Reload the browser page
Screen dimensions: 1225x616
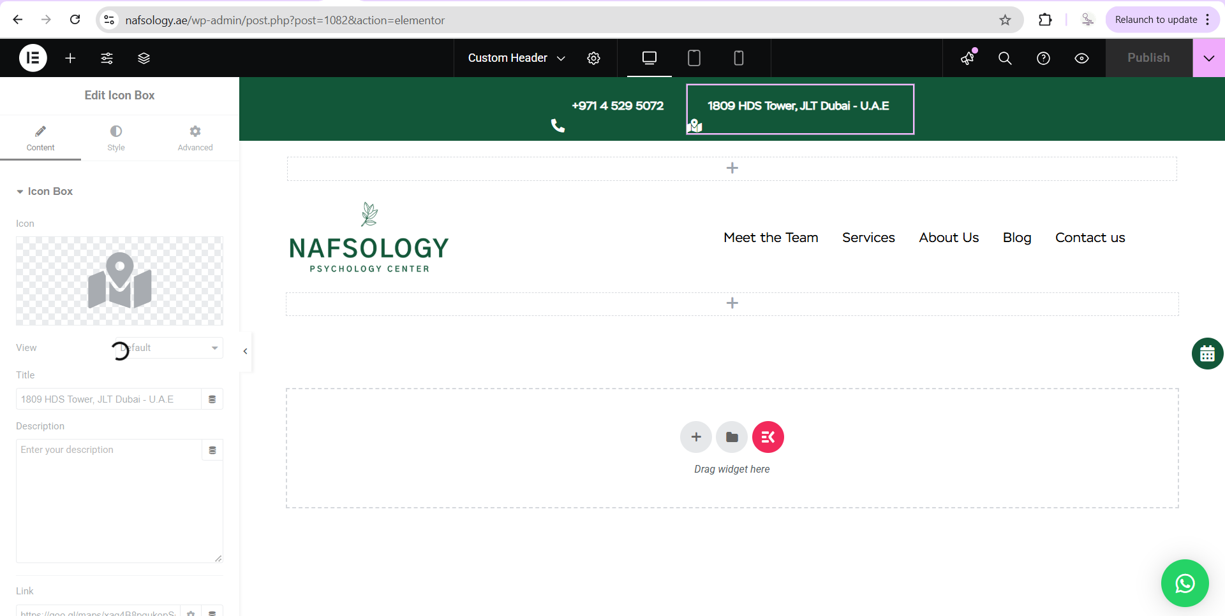point(75,20)
